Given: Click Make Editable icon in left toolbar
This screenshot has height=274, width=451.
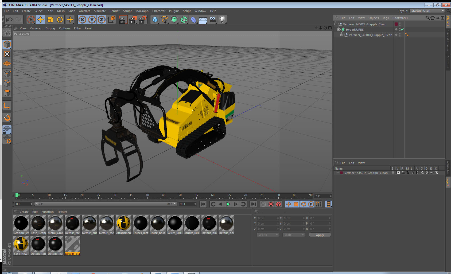Looking at the screenshot, I should point(7,32).
